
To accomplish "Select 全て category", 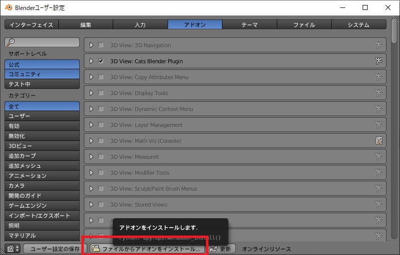I will (42, 106).
